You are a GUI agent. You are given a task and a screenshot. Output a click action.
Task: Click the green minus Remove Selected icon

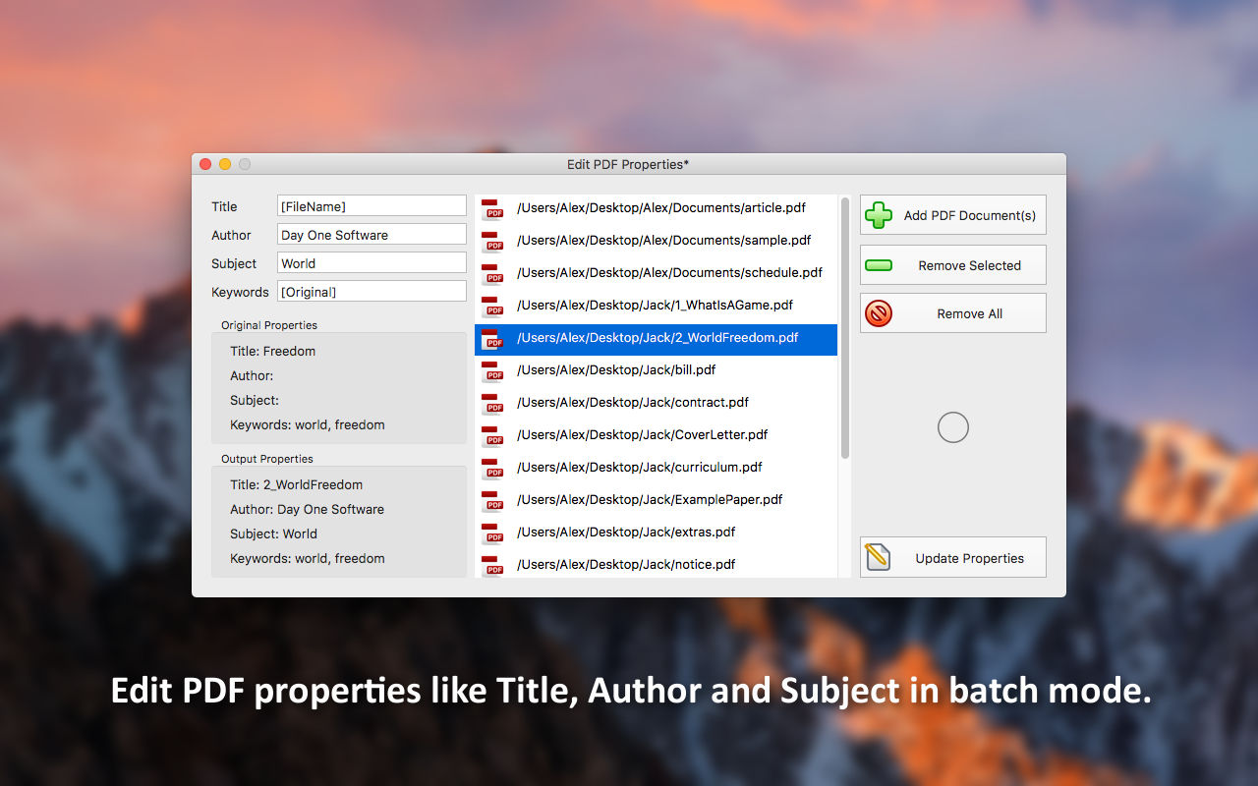click(x=879, y=265)
